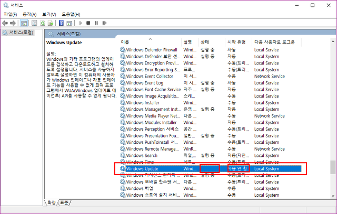The height and width of the screenshot is (214, 337).
Task: Sort by the 상태 column header
Action: click(212, 42)
